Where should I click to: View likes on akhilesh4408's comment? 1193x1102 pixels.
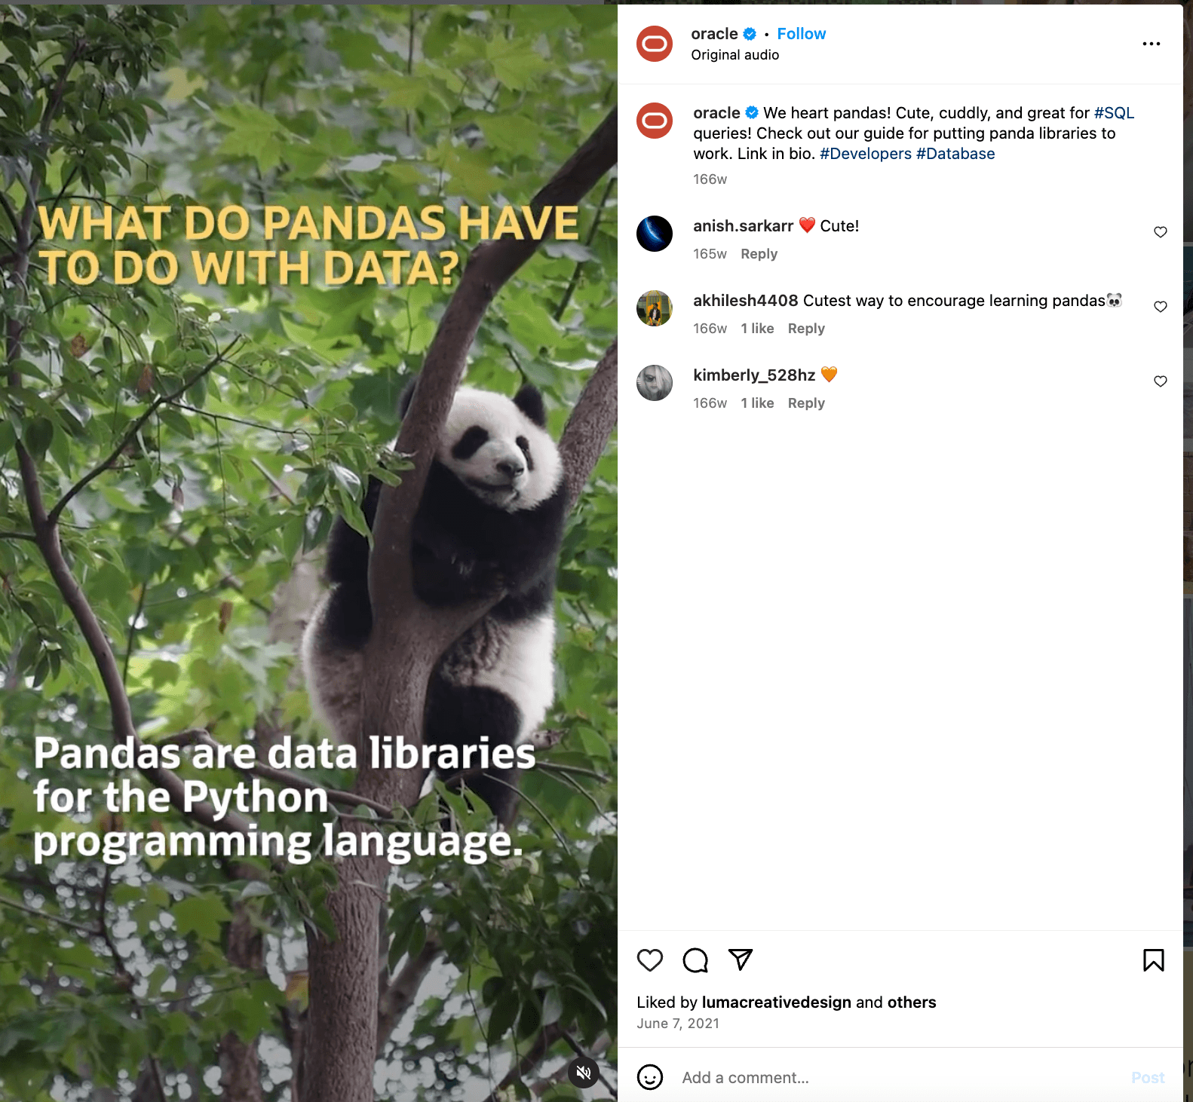point(757,329)
